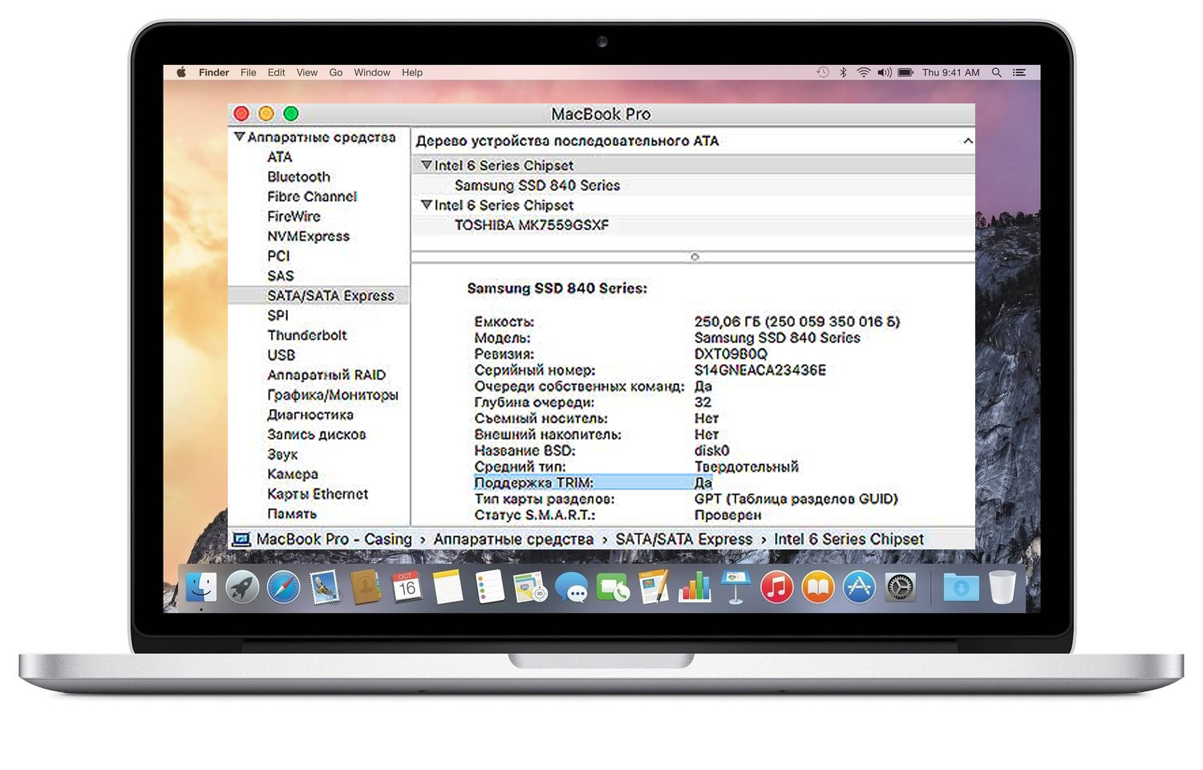Open Notification Center list icon
This screenshot has height=770, width=1203.
[x=1019, y=72]
